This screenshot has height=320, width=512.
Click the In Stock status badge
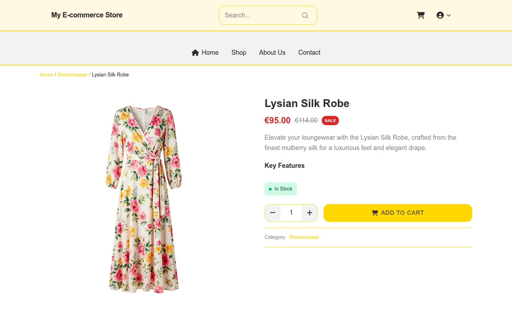[281, 189]
